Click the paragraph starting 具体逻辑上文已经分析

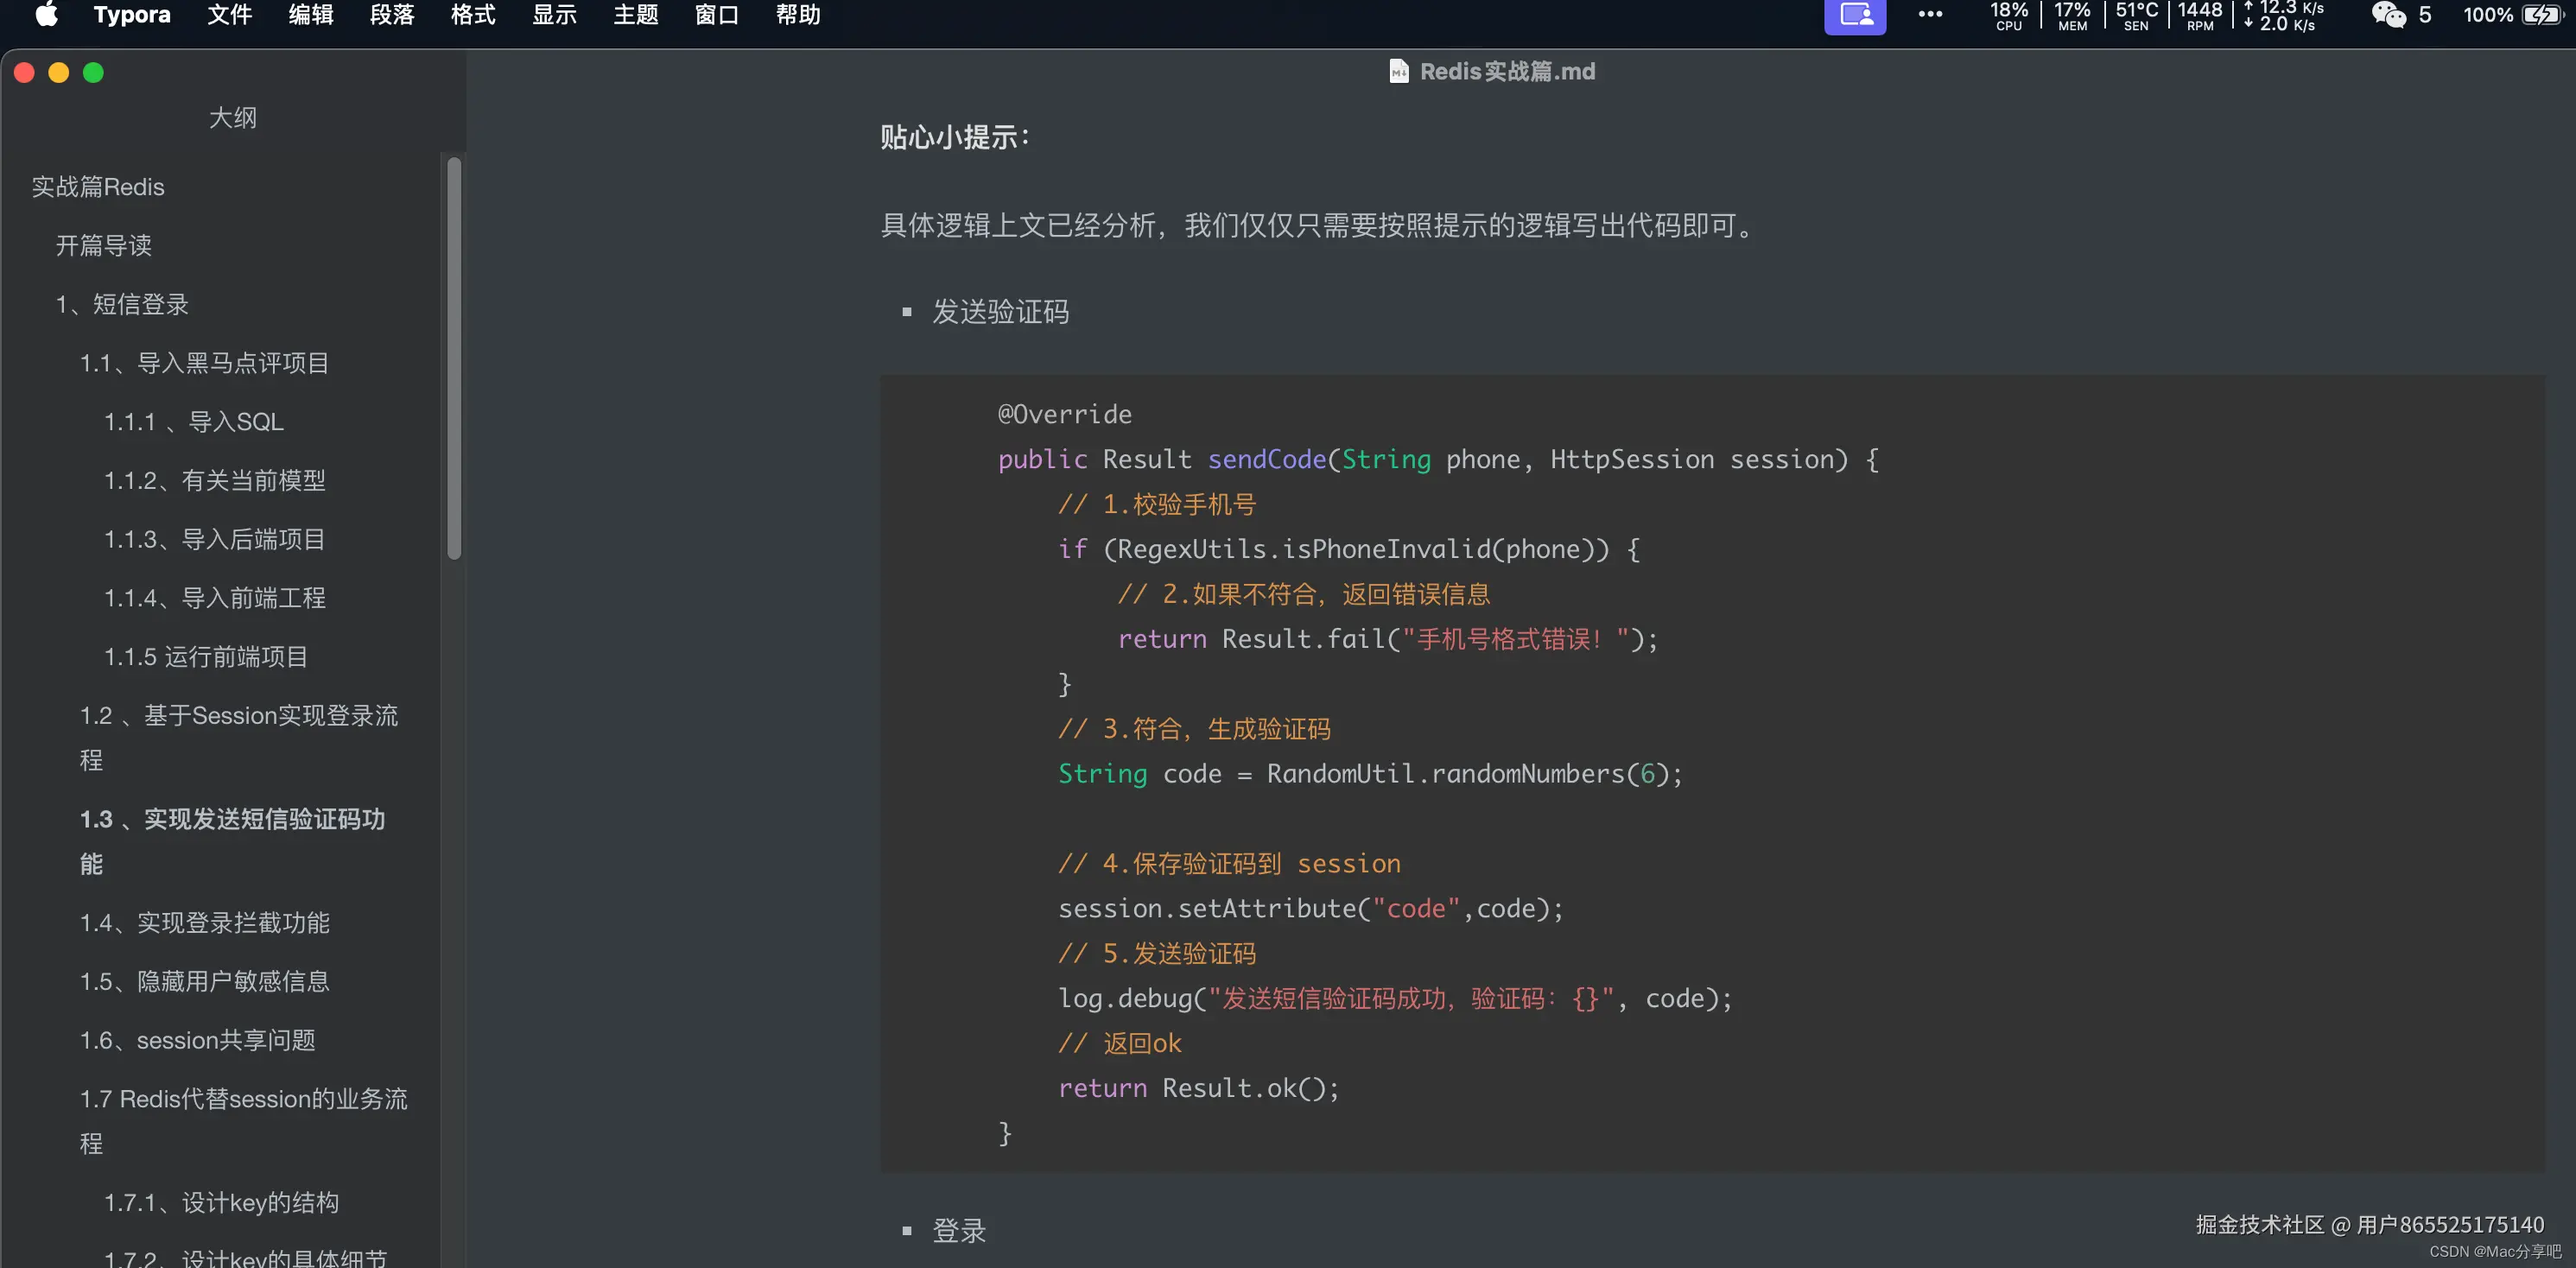tap(1319, 225)
